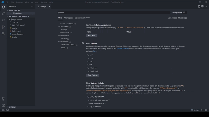Expand the Outline section
209x117 pixels.
coord(8,107)
